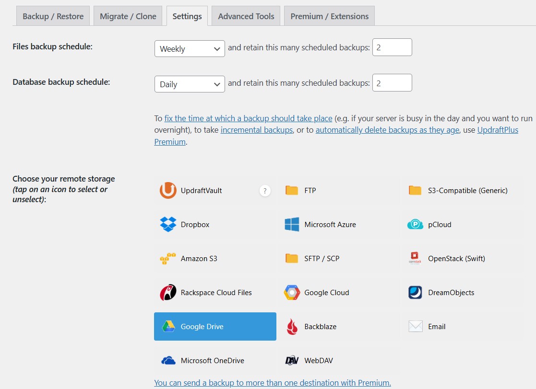
Task: Pick the Amazon S3 cubes icon
Action: tap(168, 258)
